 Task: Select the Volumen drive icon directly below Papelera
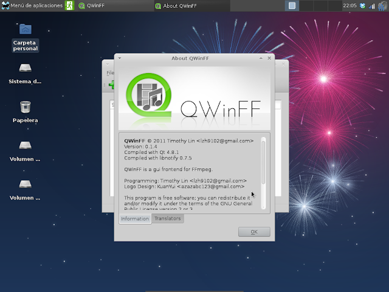coord(25,145)
